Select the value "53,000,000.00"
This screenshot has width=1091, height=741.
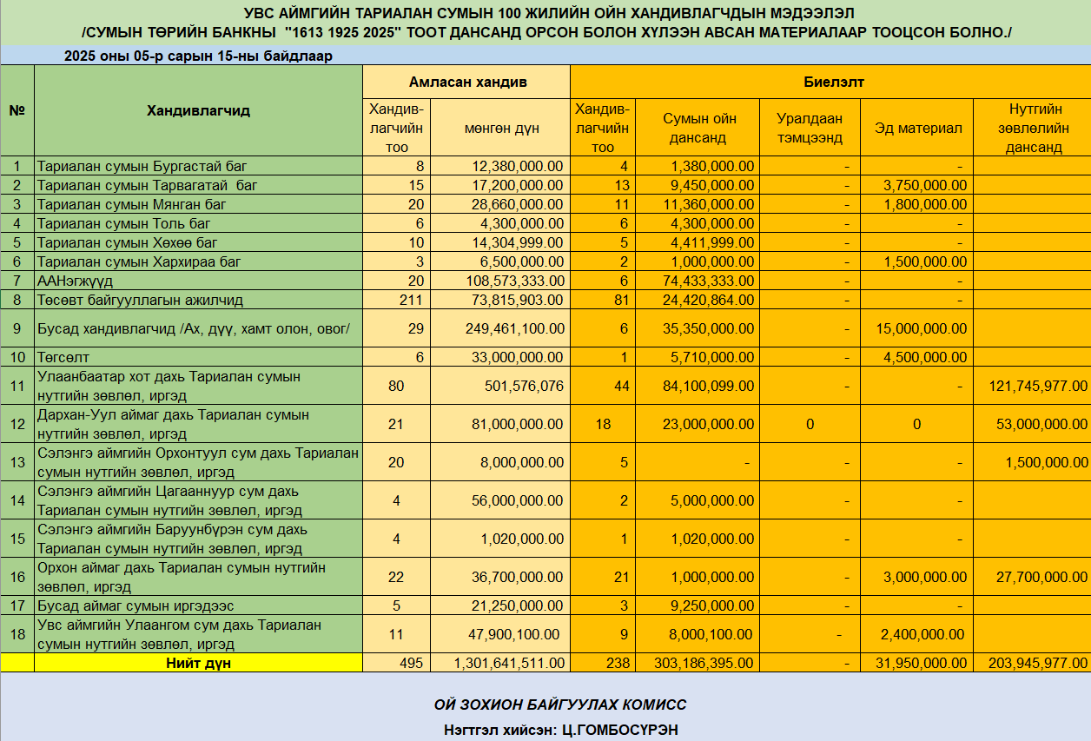pos(1041,424)
